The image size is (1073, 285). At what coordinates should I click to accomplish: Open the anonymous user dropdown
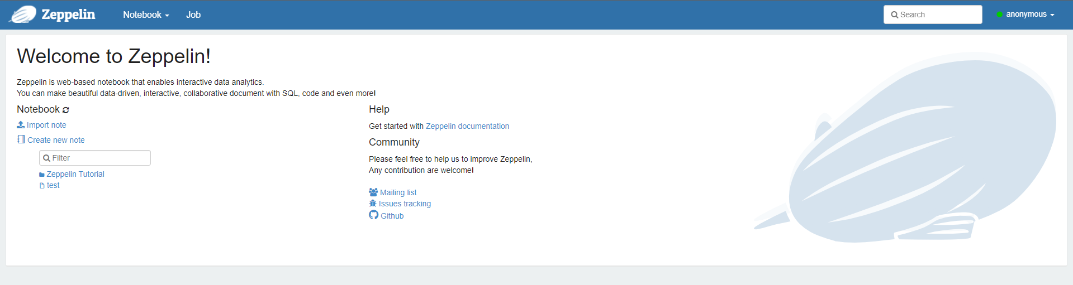tap(1030, 15)
